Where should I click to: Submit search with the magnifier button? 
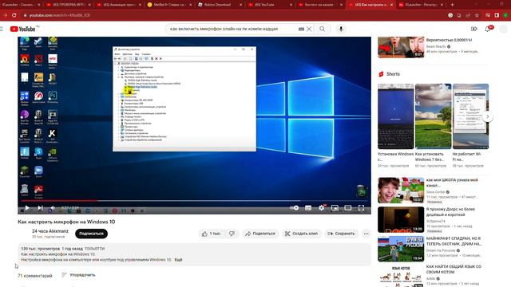coord(322,29)
